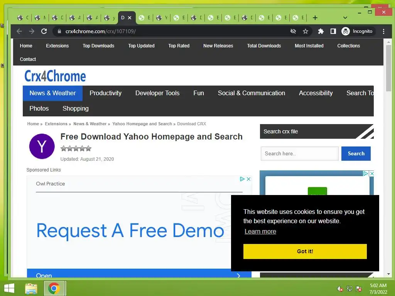Select the Photos category
Screen dimensions: 395x296
click(x=39, y=108)
